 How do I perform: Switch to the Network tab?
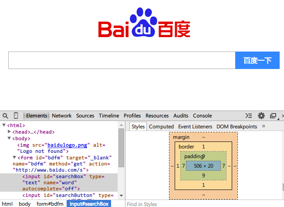(x=61, y=116)
